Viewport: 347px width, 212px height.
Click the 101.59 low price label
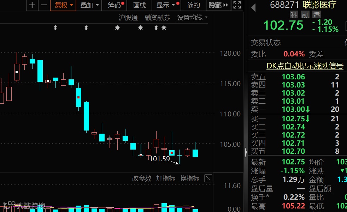pyautogui.click(x=160, y=159)
